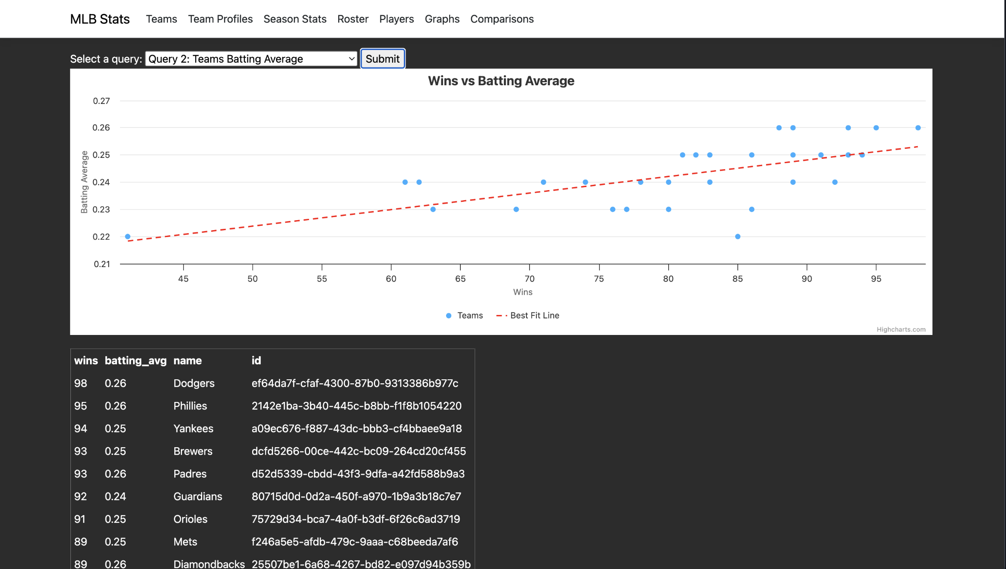Click the blue Teams legend marker dot
This screenshot has width=1006, height=569.
[448, 315]
